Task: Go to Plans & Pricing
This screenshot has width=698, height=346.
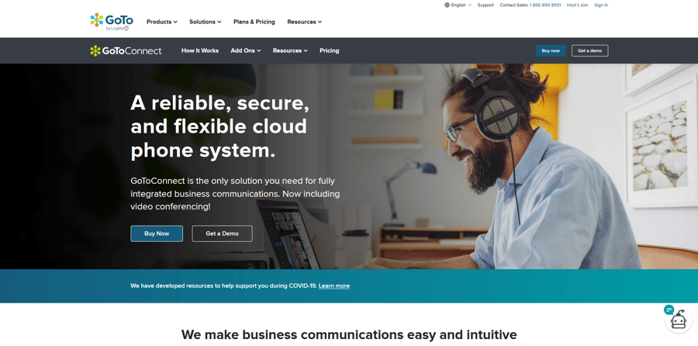Action: click(x=254, y=22)
